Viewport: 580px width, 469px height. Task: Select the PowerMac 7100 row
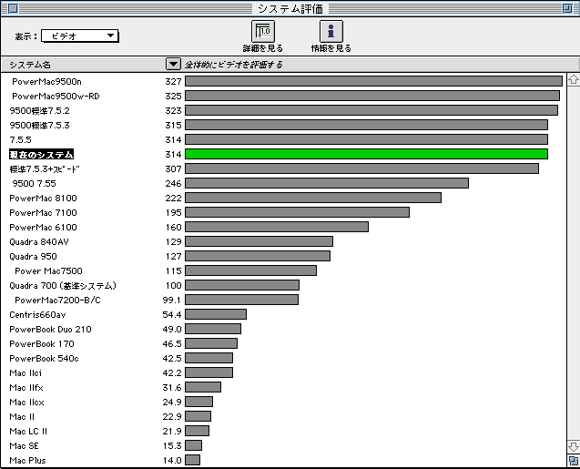tap(283, 212)
